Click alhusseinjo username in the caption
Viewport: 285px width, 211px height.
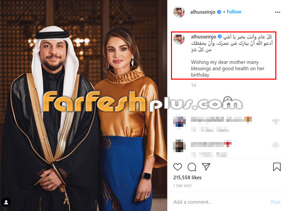[x=204, y=37]
